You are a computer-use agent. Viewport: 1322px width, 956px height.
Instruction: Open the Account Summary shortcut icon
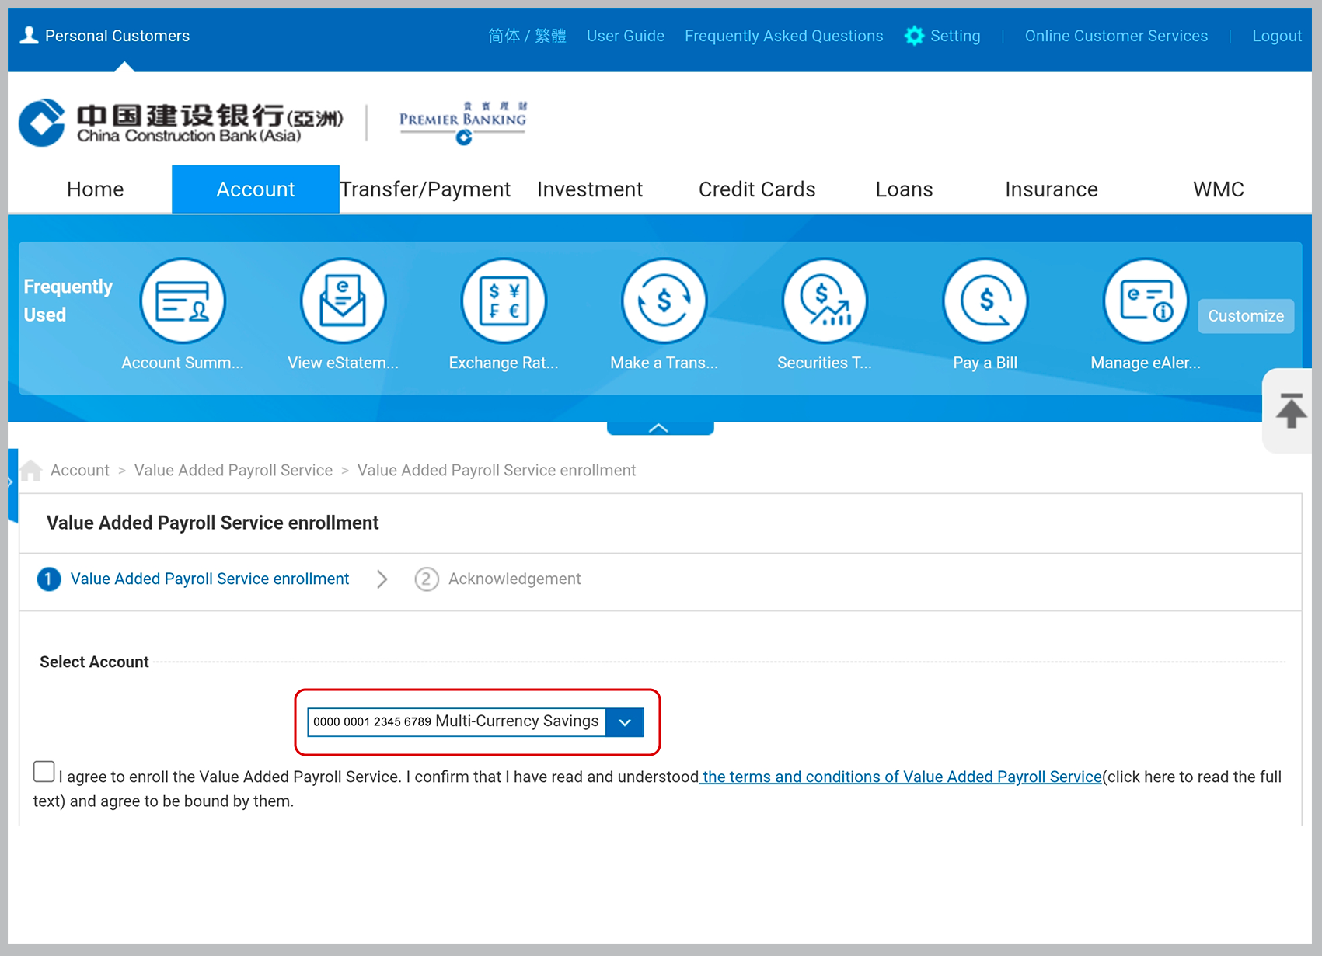[183, 301]
